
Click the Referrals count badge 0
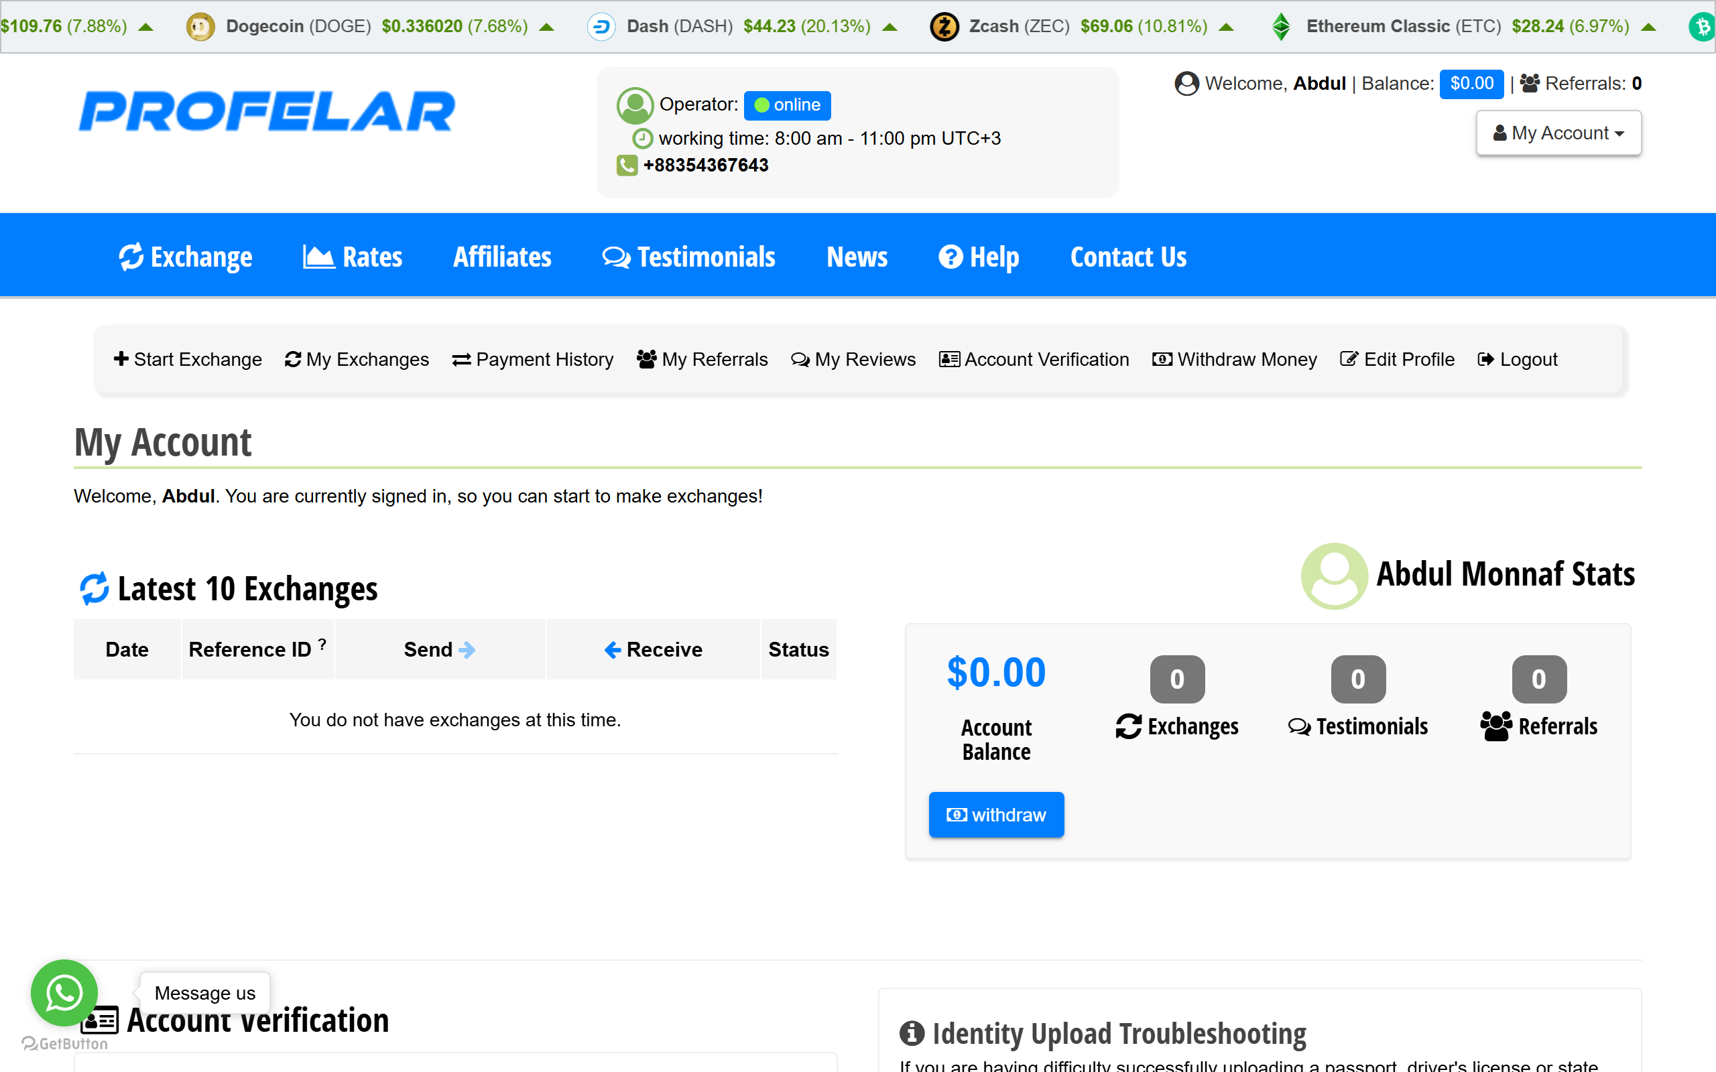click(x=1539, y=679)
